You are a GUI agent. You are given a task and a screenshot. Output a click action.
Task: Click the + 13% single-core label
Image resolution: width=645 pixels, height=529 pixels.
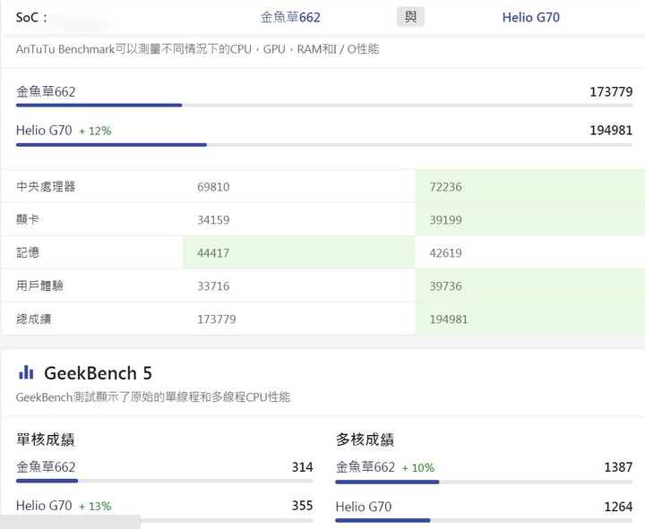tap(95, 506)
